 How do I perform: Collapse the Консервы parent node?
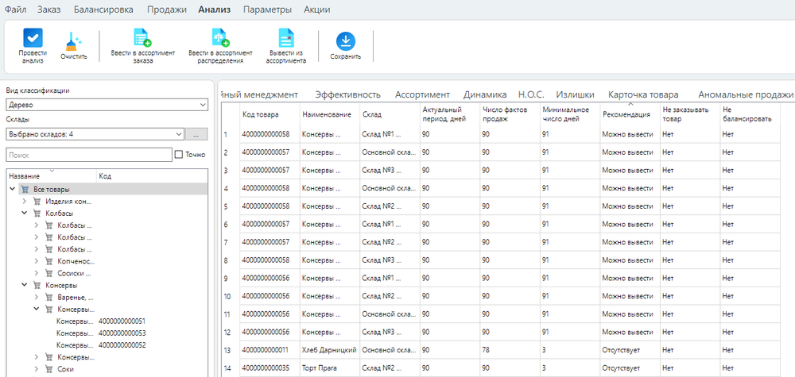pos(25,286)
